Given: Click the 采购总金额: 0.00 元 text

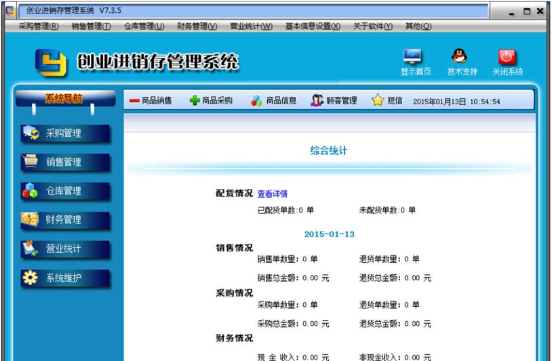Looking at the screenshot, I should 293,324.
